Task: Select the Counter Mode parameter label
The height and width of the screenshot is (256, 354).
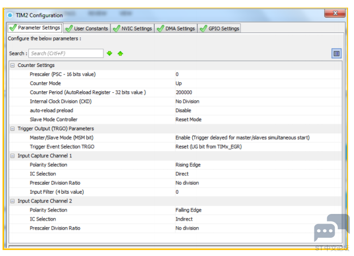Action: click(x=45, y=83)
